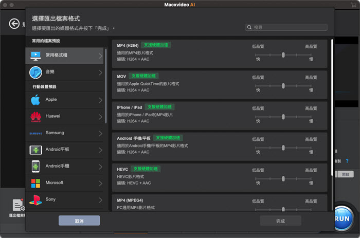Click the Android手機 label
This screenshot has width=360, height=238.
point(58,166)
